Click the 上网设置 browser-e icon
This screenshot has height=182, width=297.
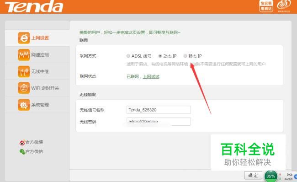pos(24,38)
